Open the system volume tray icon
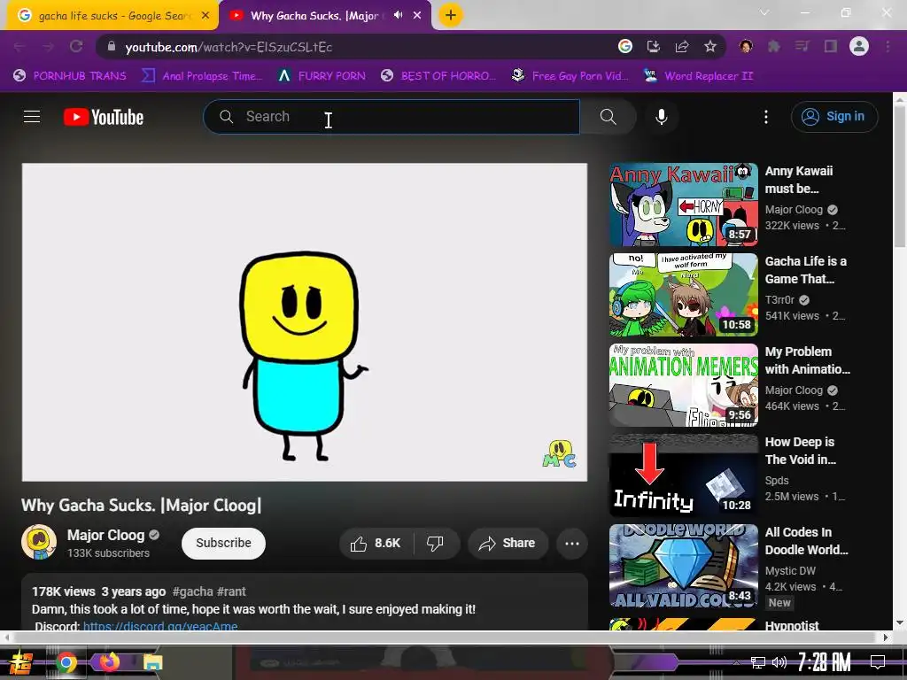The width and height of the screenshot is (907, 680). [x=779, y=662]
